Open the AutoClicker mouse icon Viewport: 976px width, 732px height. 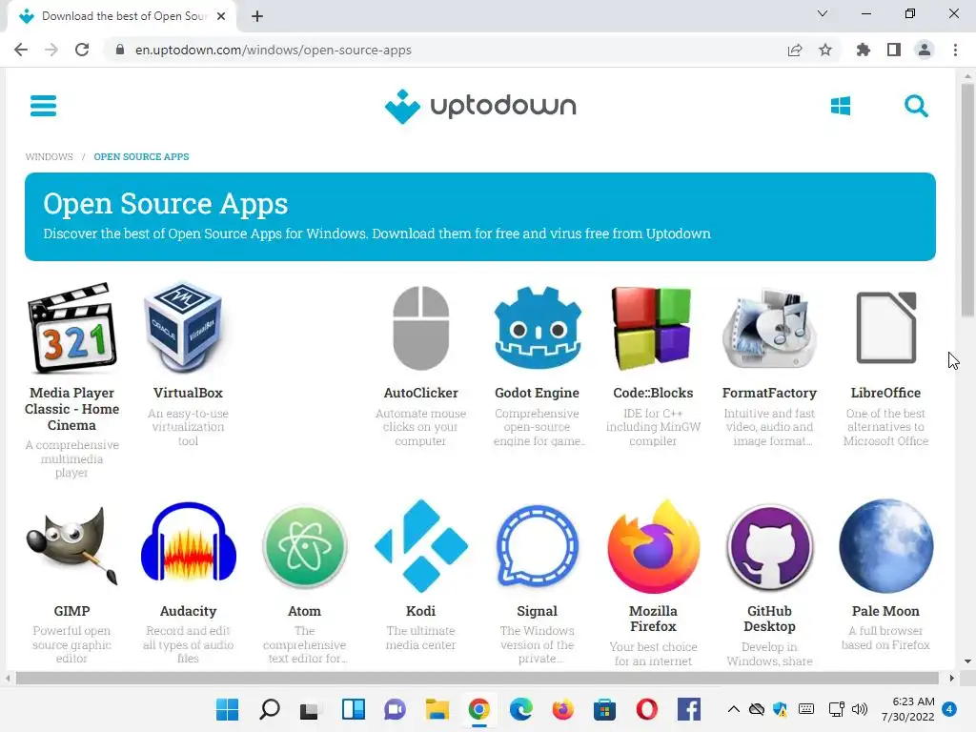pos(420,328)
